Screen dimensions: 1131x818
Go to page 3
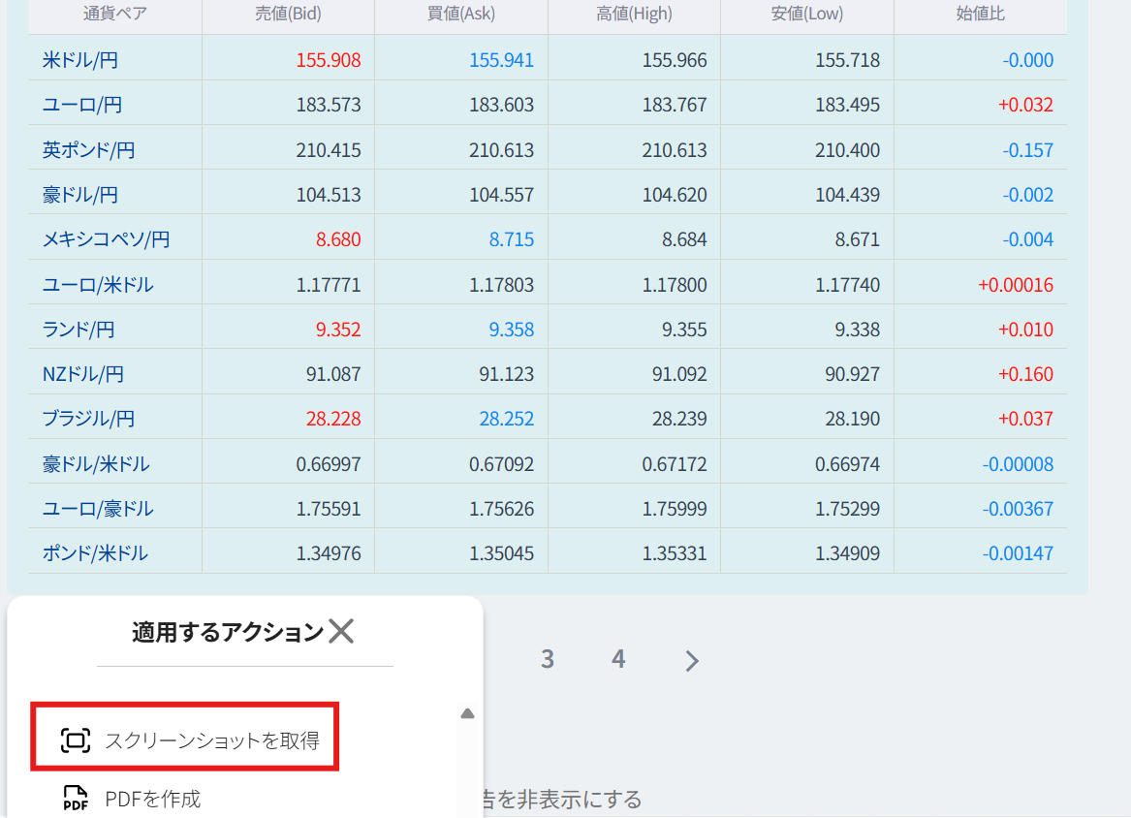[x=548, y=659]
